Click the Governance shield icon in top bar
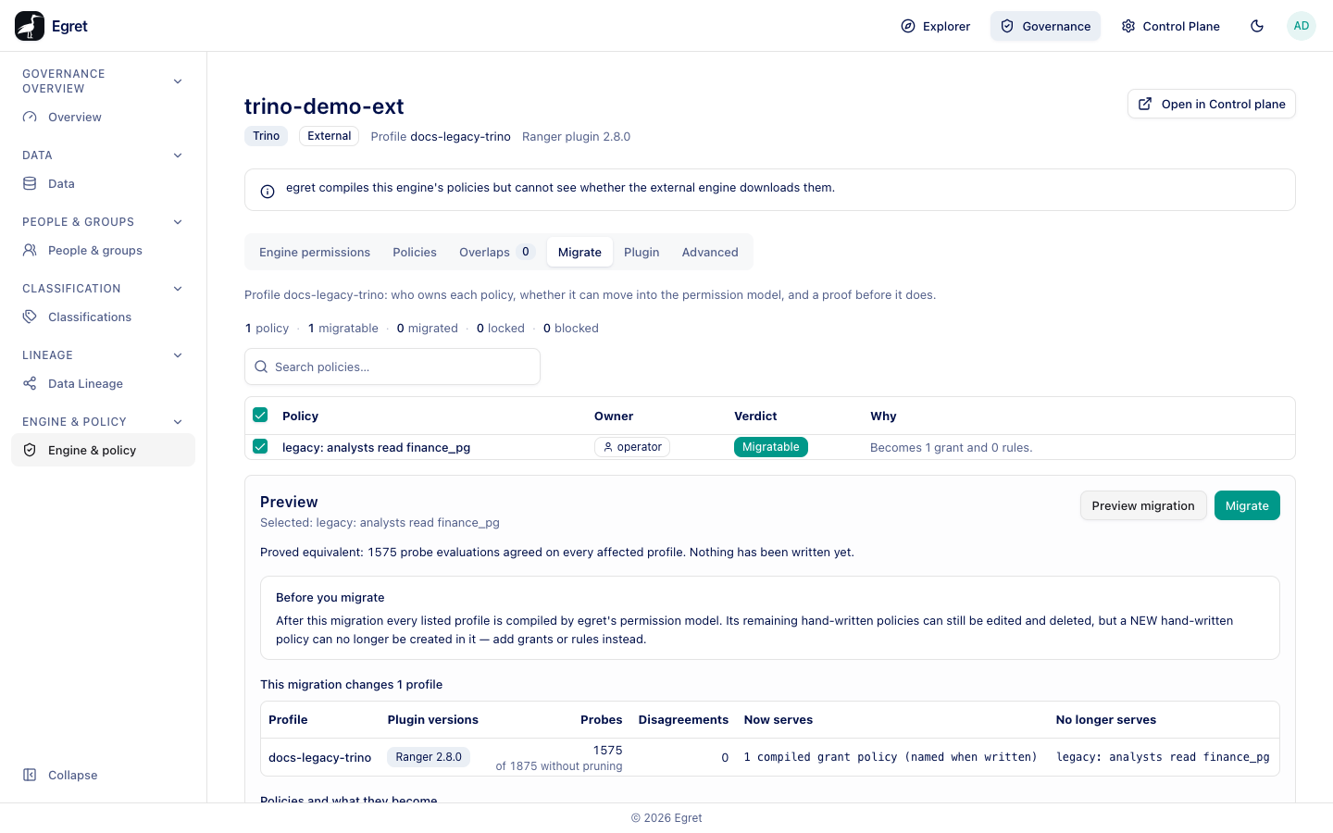The height and width of the screenshot is (833, 1333). [x=1007, y=26]
